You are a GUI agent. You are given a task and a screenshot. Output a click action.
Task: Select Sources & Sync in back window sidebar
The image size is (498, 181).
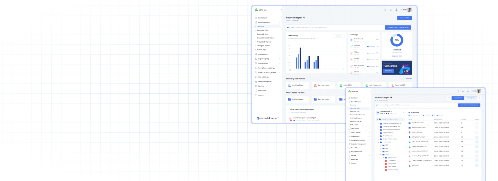click(x=263, y=34)
